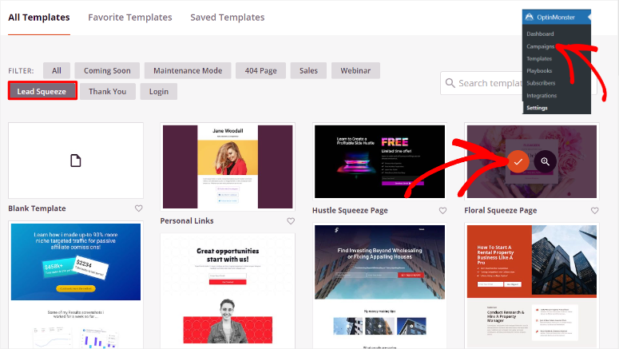Click the search magnifier icon
The image size is (619, 349).
click(x=450, y=83)
